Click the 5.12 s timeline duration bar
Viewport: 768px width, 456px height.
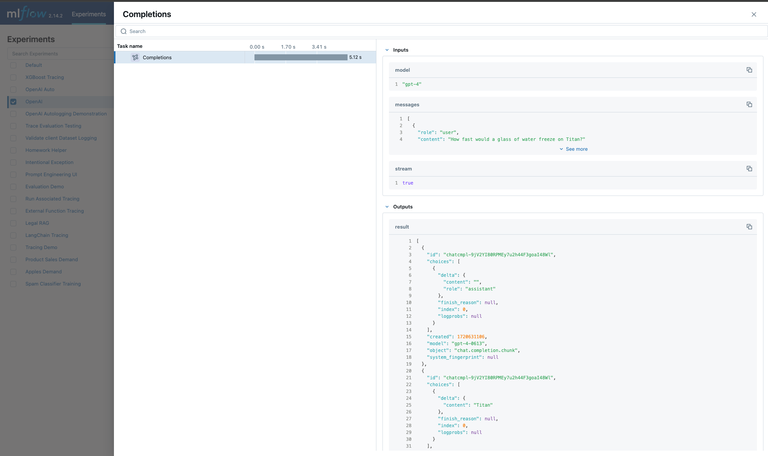[301, 57]
